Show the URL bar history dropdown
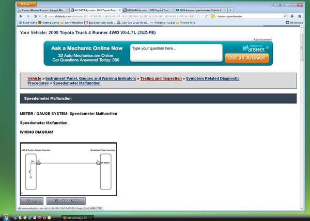This screenshot has height=221, width=310. 203,16
